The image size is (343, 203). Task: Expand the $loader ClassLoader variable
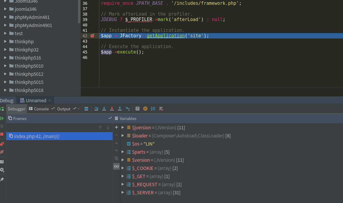122,136
